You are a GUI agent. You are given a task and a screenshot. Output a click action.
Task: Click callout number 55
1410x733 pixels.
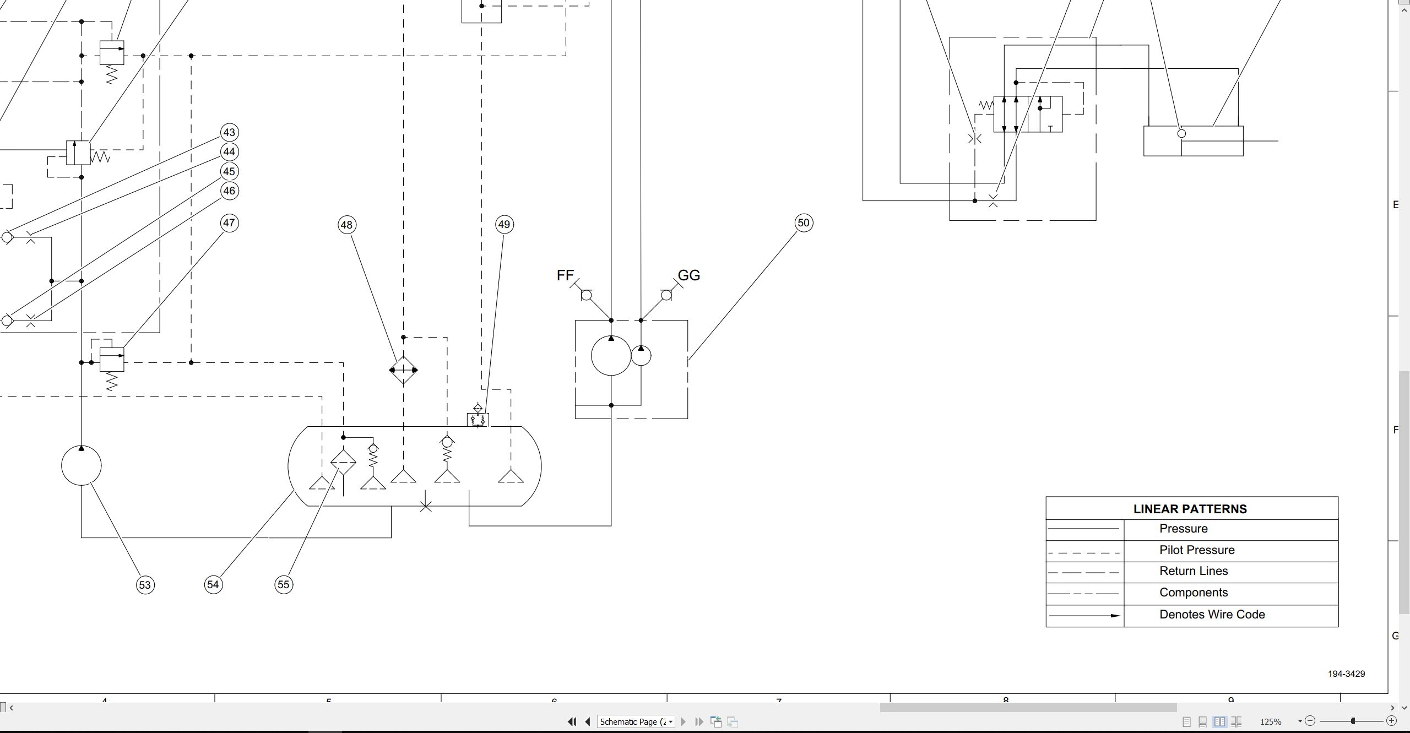[284, 584]
